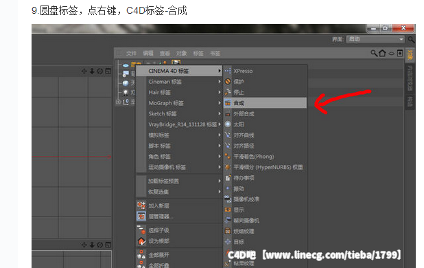The height and width of the screenshot is (268, 424).
Task: Apply the 合成 compositing tag
Action: (265, 103)
